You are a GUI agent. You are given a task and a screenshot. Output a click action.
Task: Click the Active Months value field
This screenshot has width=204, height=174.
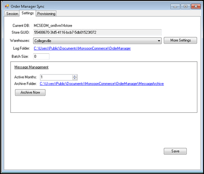(x=56, y=77)
